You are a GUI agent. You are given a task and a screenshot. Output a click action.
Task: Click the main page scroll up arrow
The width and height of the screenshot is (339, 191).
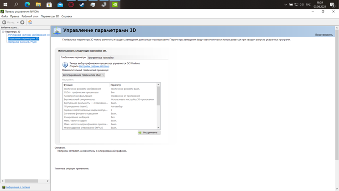[337, 28]
